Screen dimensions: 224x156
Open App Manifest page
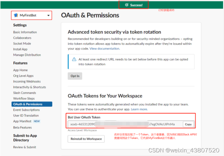coord(22,121)
